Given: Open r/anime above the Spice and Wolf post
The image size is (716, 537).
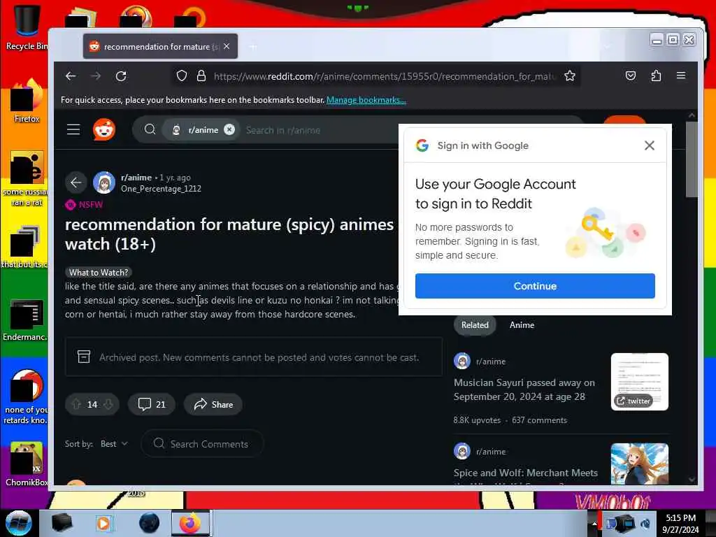Looking at the screenshot, I should pos(490,452).
